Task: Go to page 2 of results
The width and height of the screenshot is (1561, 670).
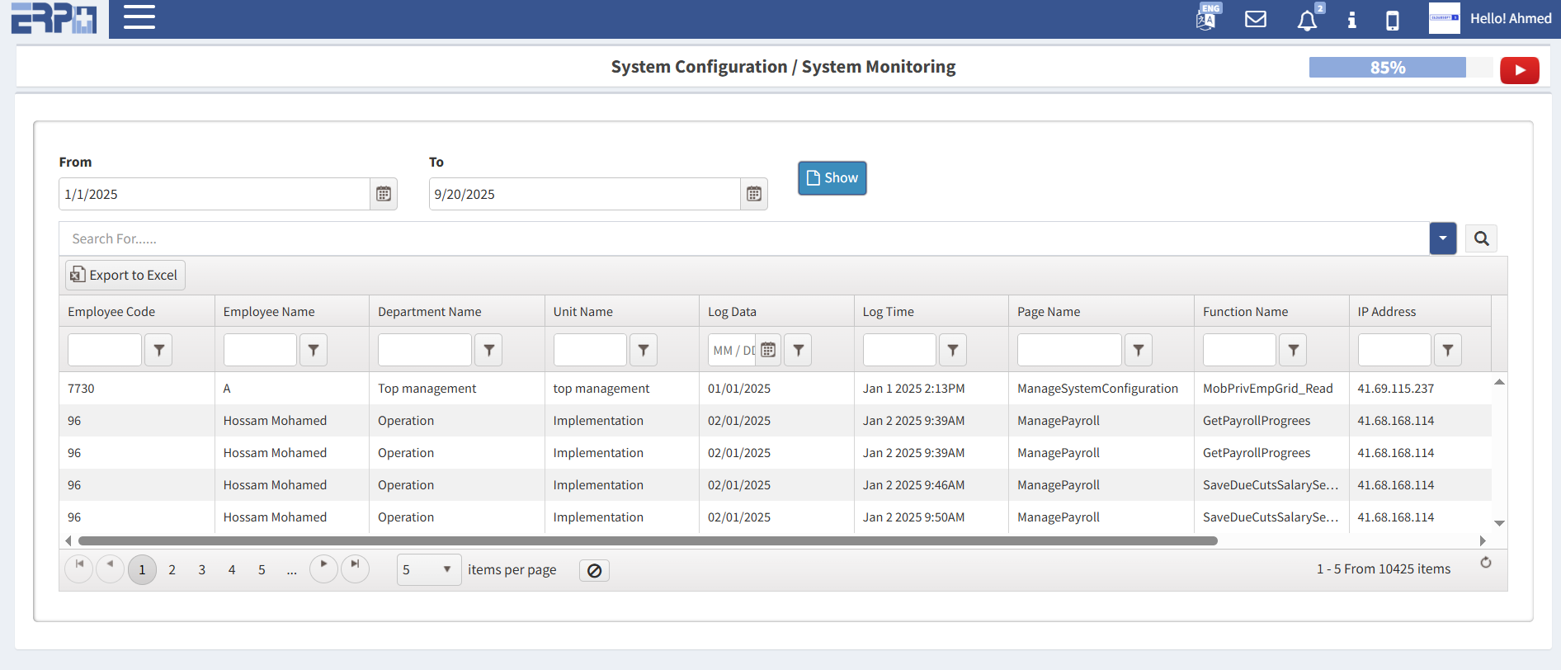Action: pos(172,569)
